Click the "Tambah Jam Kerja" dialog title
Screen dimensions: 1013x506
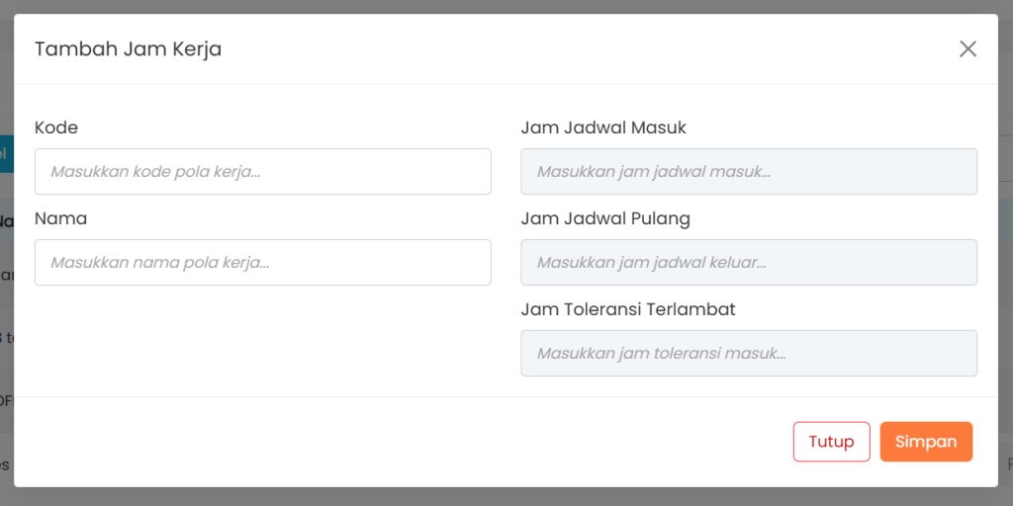coord(128,49)
